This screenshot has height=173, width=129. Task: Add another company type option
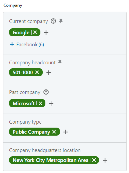click(x=66, y=132)
